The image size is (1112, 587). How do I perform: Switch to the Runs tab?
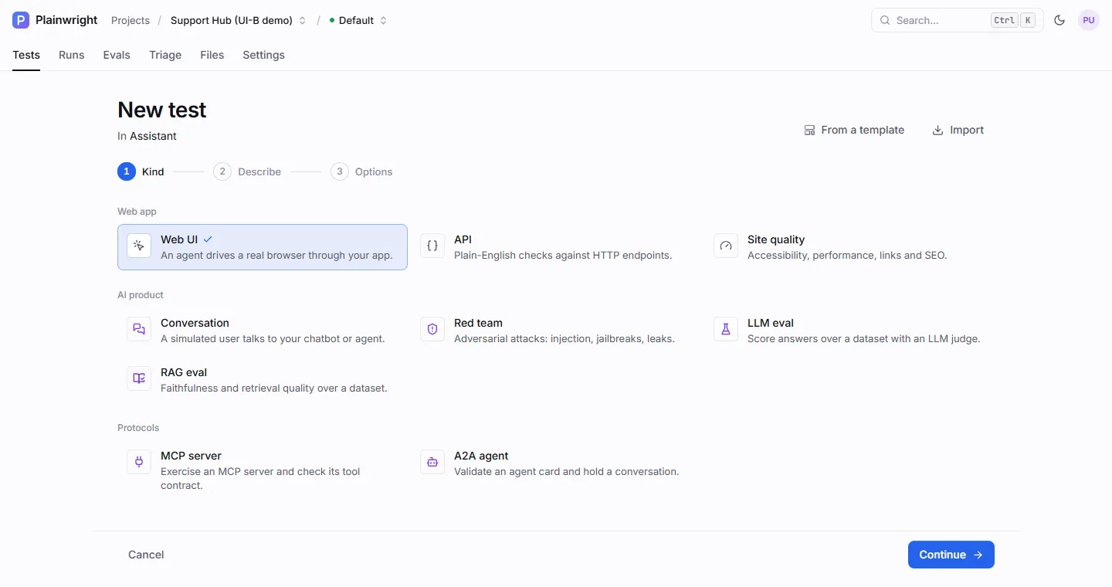(x=72, y=55)
